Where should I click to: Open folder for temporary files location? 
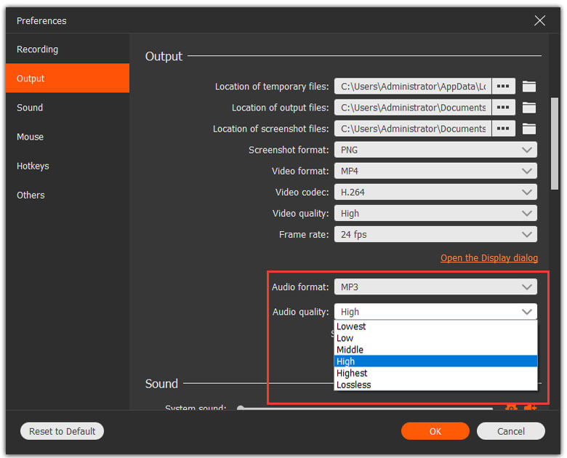click(528, 87)
